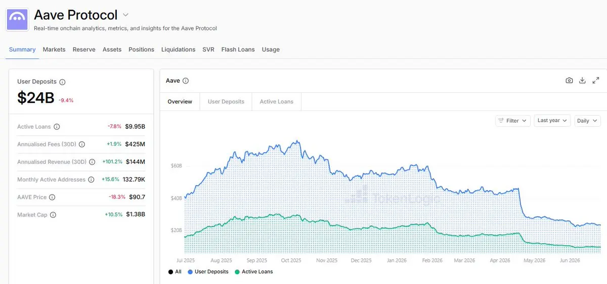607x284 pixels.
Task: Toggle User Deposits series in legend
Action: [208, 272]
